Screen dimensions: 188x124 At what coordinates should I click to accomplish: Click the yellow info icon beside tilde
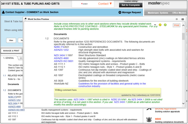(160, 25)
